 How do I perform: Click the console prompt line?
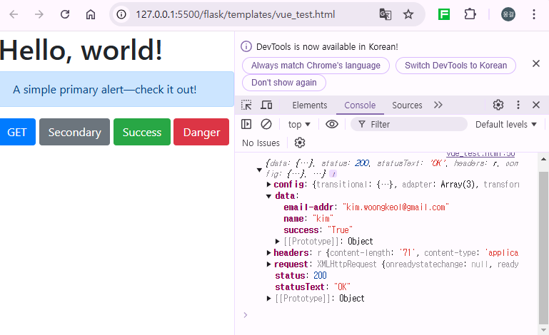tap(385, 315)
